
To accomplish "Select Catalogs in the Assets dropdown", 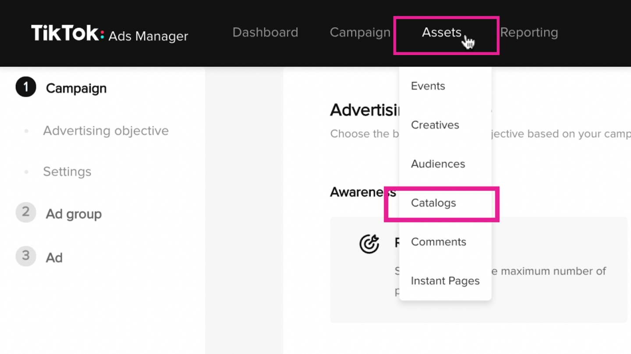I will (433, 203).
